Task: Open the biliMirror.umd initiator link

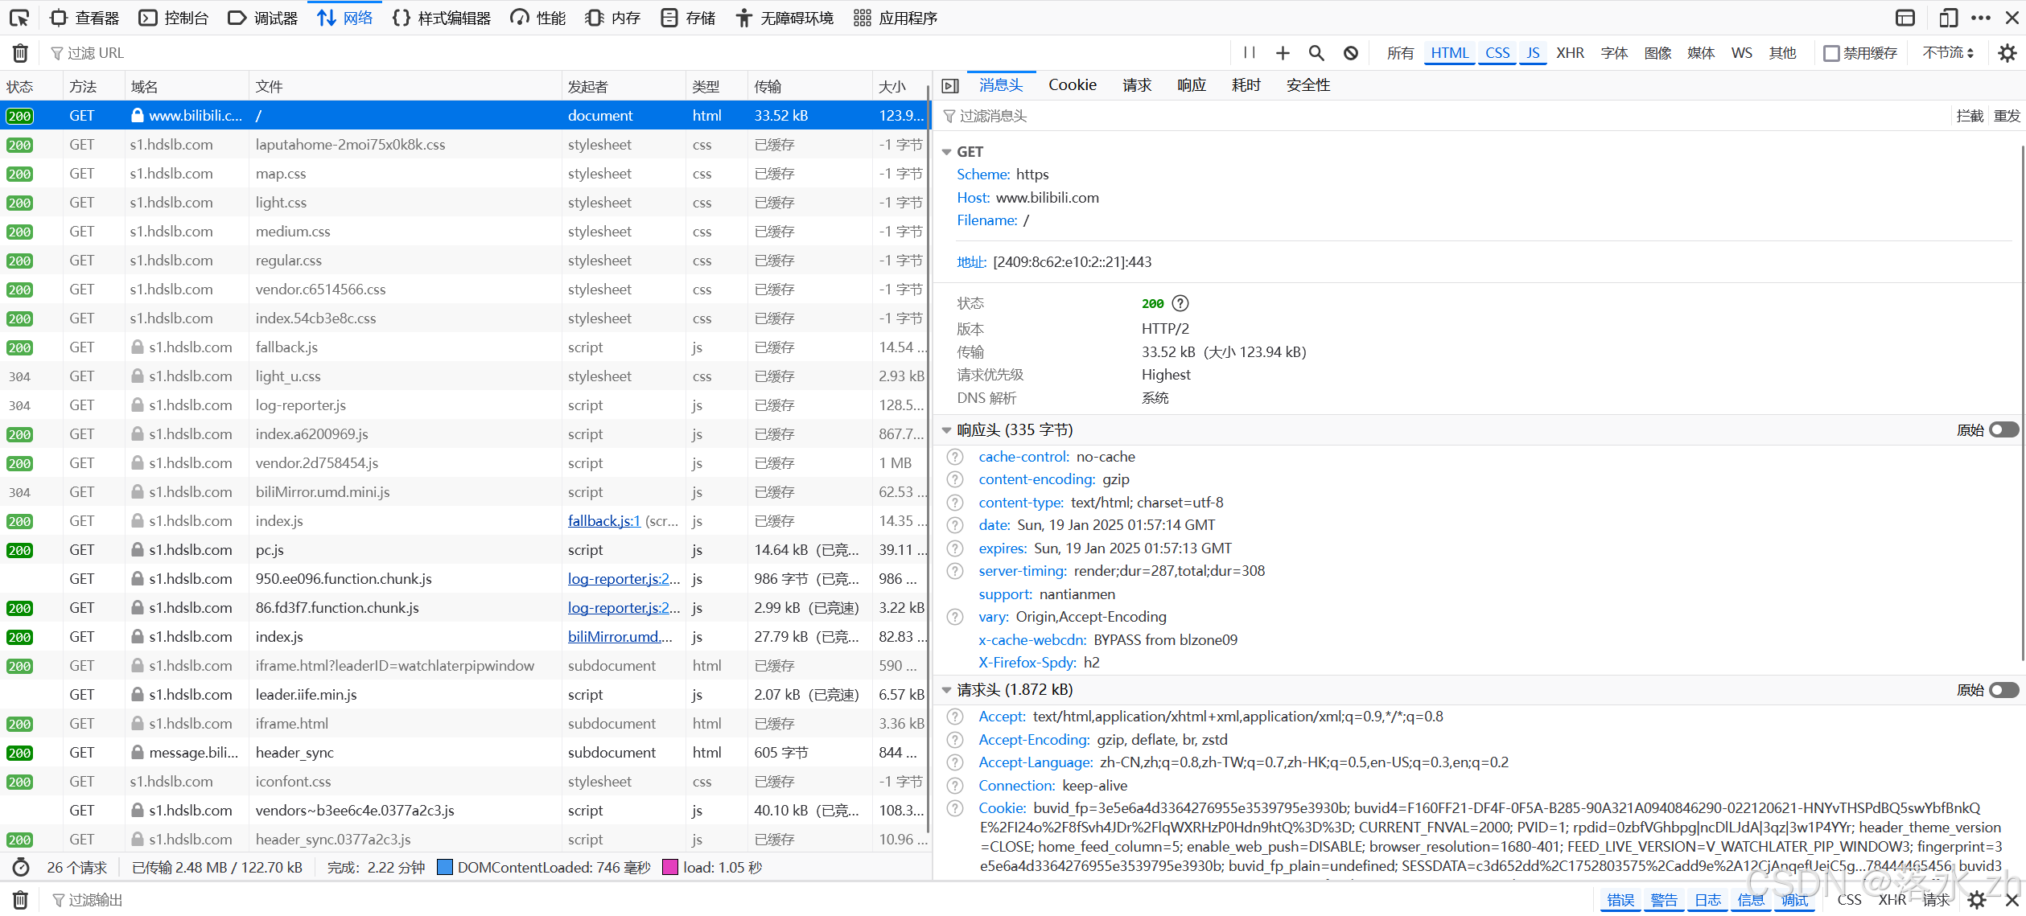Action: (x=620, y=637)
